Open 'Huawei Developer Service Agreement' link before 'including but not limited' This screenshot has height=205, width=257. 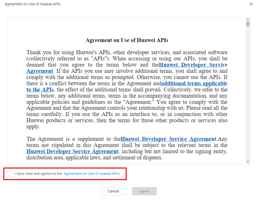coord(72,151)
